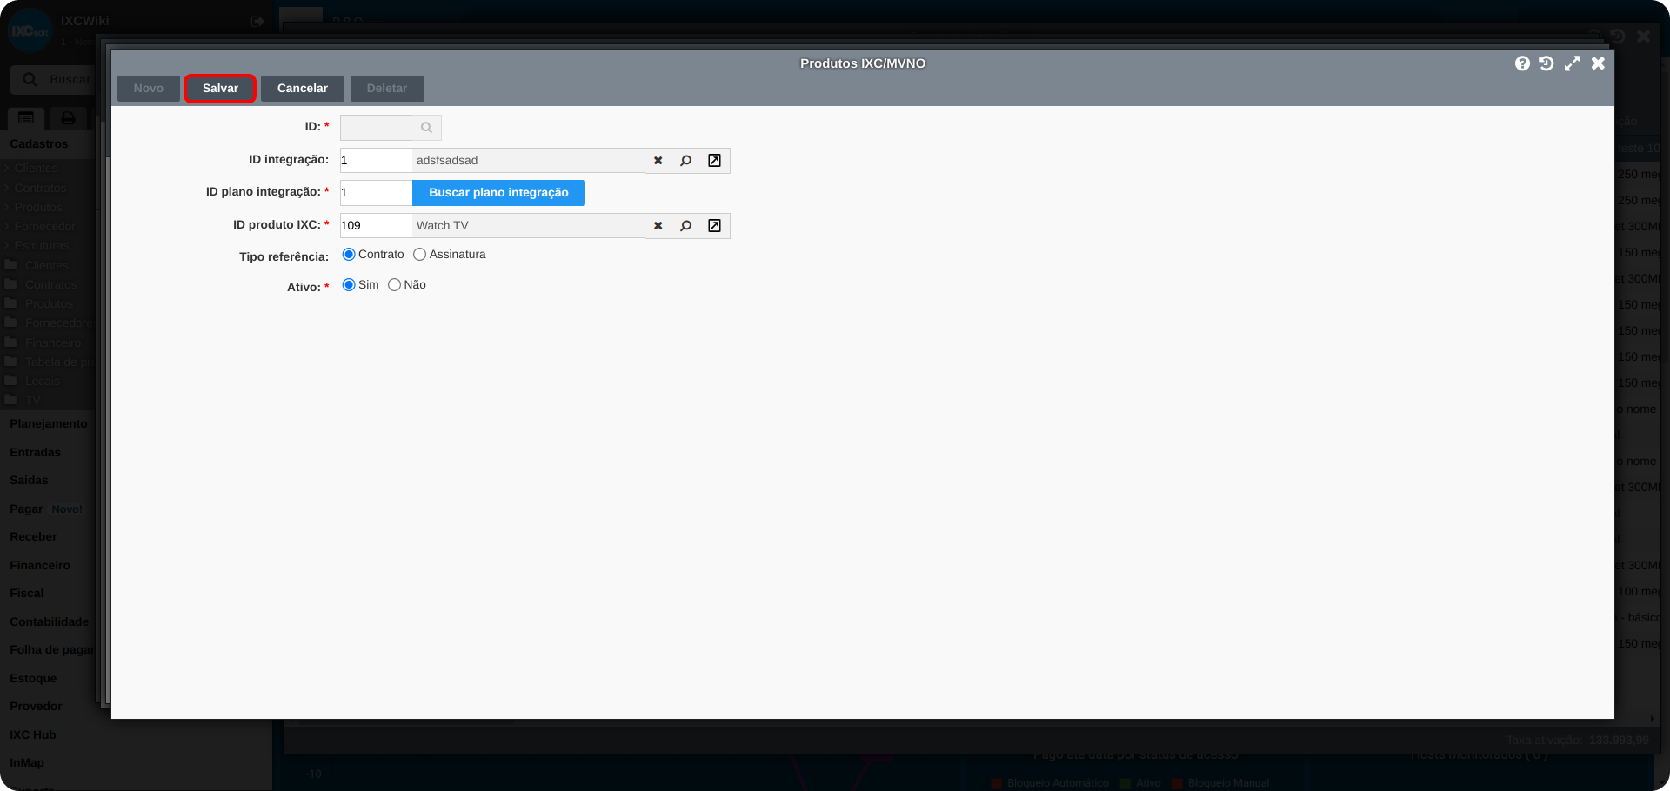The width and height of the screenshot is (1670, 791).
Task: Click the ID produto IXC number field
Action: coord(376,226)
